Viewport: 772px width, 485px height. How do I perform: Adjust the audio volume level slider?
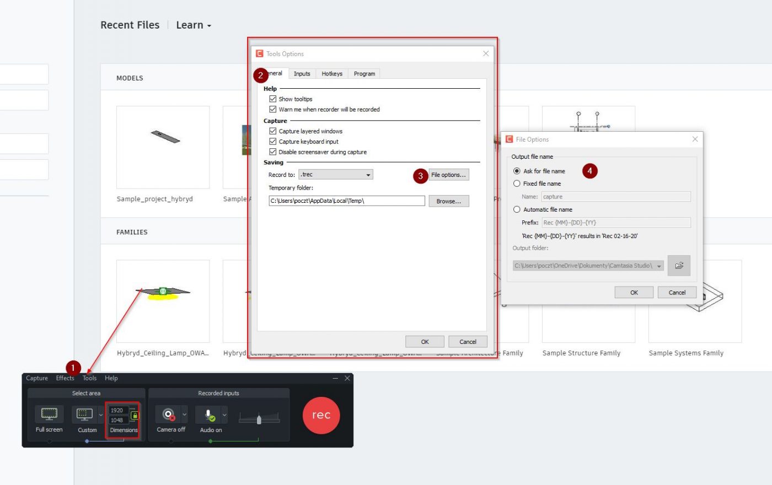coord(259,420)
